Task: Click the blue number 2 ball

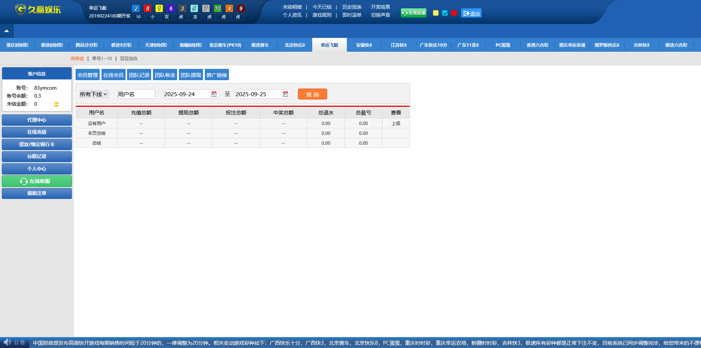Action: click(136, 8)
